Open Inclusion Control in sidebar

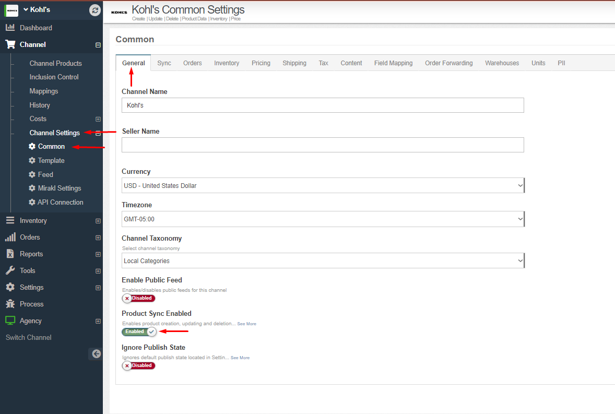(54, 77)
